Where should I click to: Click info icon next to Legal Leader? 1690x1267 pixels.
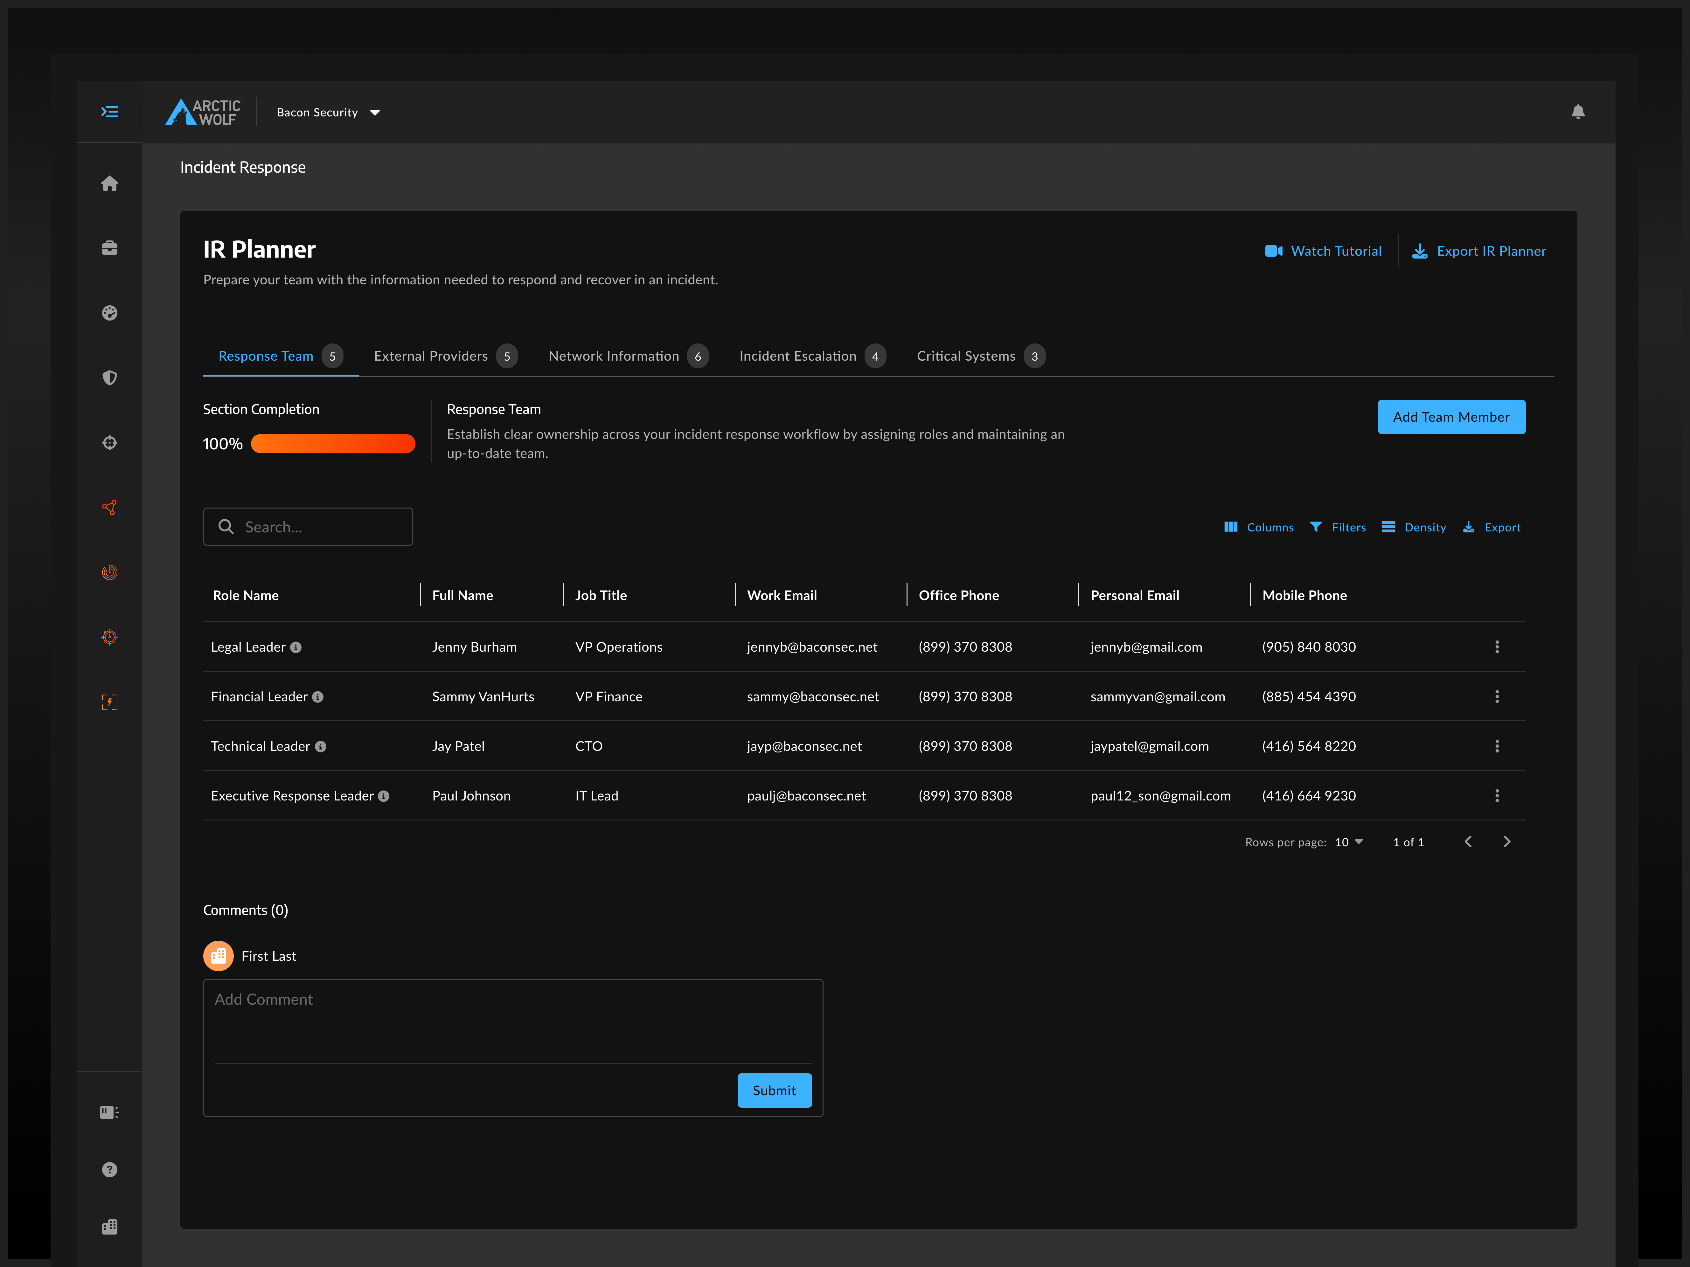tap(296, 647)
